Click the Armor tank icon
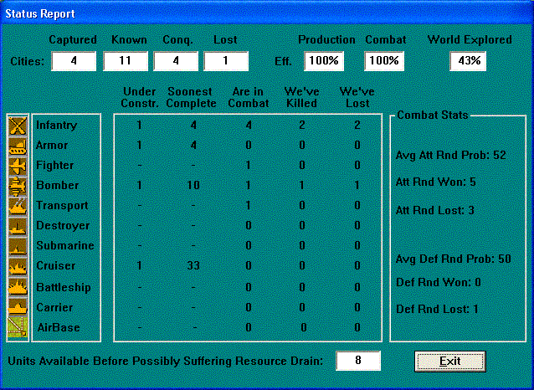Screen dimensions: 534x390 pos(18,146)
